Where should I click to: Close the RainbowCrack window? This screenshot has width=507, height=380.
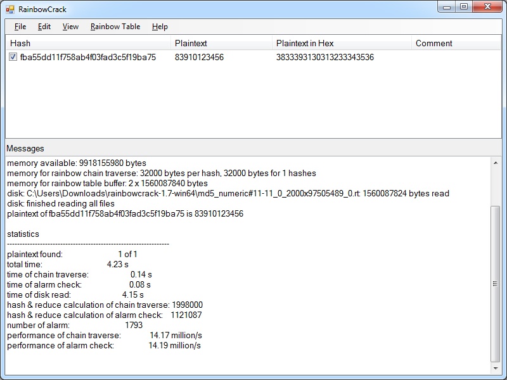click(487, 7)
